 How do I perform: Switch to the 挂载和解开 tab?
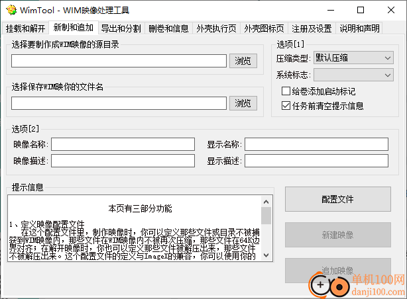pos(25,28)
